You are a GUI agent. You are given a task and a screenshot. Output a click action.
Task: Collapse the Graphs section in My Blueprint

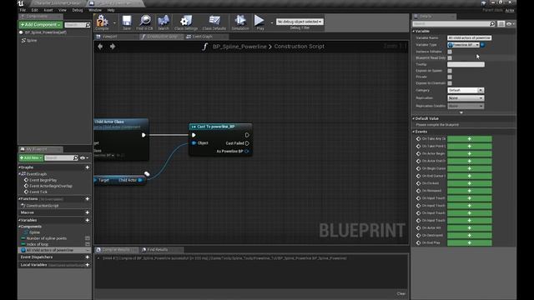20,167
